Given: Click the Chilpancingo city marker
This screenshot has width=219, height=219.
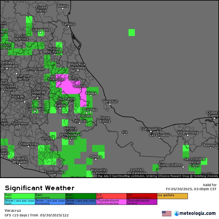Looking at the screenshot, I should point(28,146).
